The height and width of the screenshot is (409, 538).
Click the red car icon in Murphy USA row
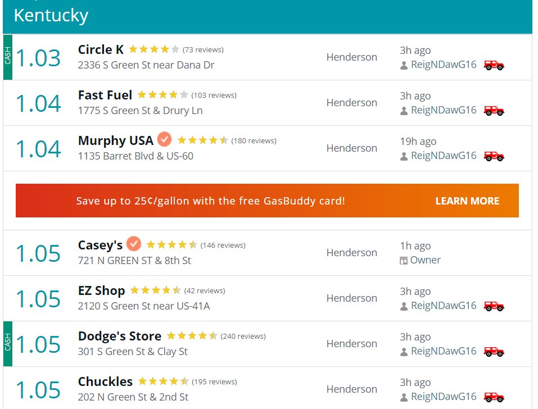pos(494,156)
